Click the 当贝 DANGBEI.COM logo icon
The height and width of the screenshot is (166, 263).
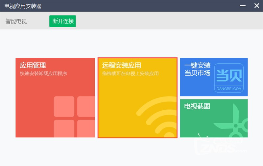(229, 78)
